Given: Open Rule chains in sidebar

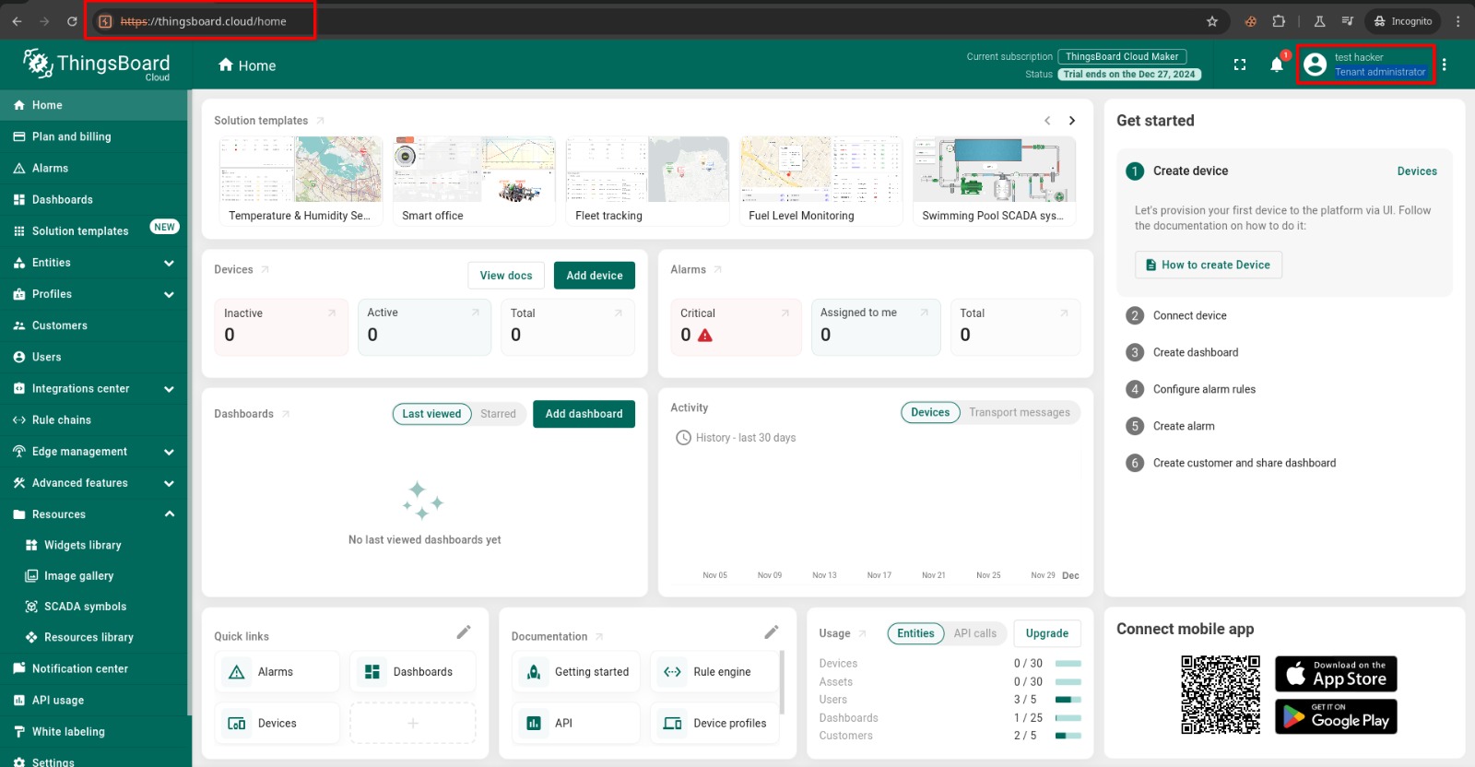Looking at the screenshot, I should tap(94, 419).
